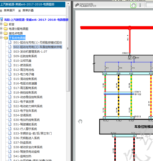Expand the 接地点电路 folder node

click(1, 33)
